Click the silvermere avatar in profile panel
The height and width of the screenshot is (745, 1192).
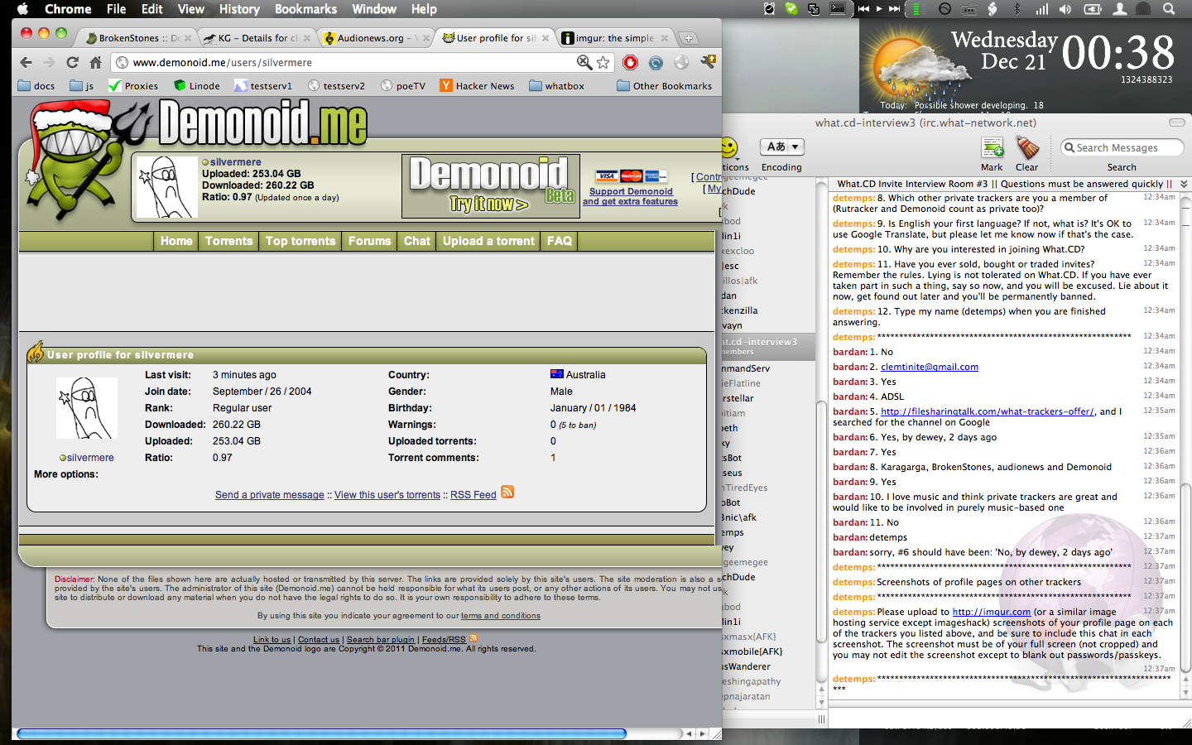click(x=86, y=408)
